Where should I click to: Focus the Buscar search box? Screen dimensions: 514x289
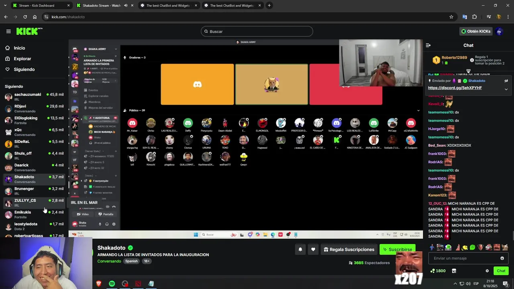[x=257, y=31]
